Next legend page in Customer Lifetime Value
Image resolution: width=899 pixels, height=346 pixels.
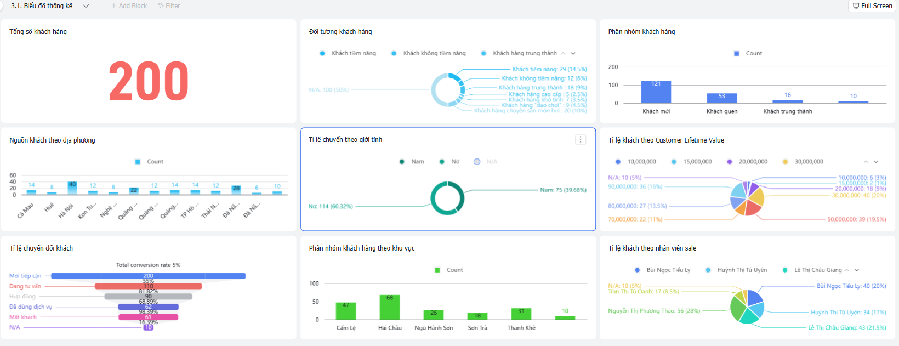point(876,162)
